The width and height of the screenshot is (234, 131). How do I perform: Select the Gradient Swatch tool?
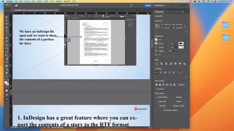point(7,59)
